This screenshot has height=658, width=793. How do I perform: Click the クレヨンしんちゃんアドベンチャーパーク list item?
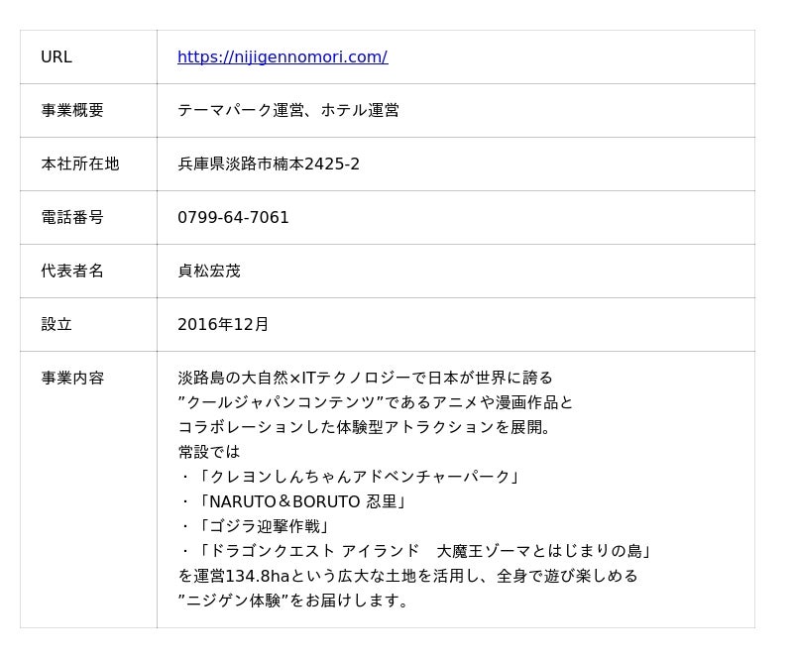tap(351, 477)
